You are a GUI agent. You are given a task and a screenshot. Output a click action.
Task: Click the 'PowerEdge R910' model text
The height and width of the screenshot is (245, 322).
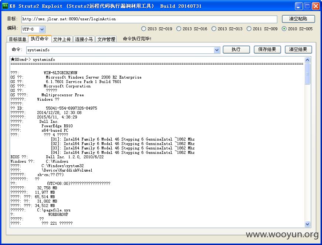(57, 126)
